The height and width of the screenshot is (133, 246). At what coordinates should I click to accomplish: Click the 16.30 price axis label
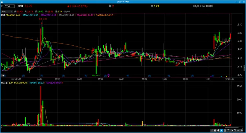[x=239, y=25]
